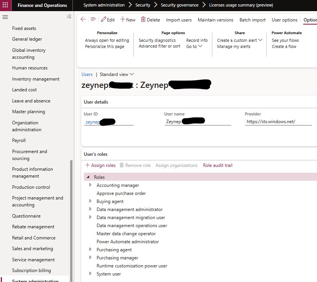Expand the Buying agent role
Screen dimensions: 317x282
[90, 201]
